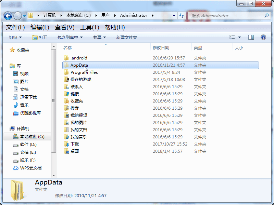This screenshot has height=205, width=274.
Task: Open the 组织 dropdown
Action: click(15, 37)
